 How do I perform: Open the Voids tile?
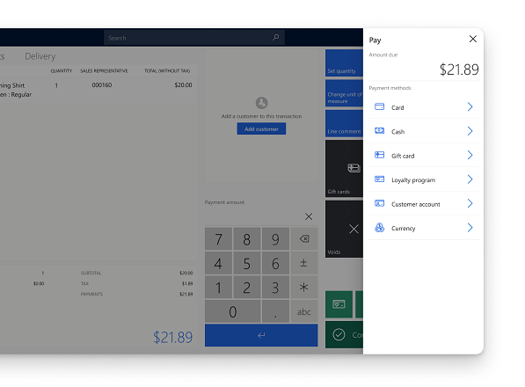pyautogui.click(x=344, y=229)
